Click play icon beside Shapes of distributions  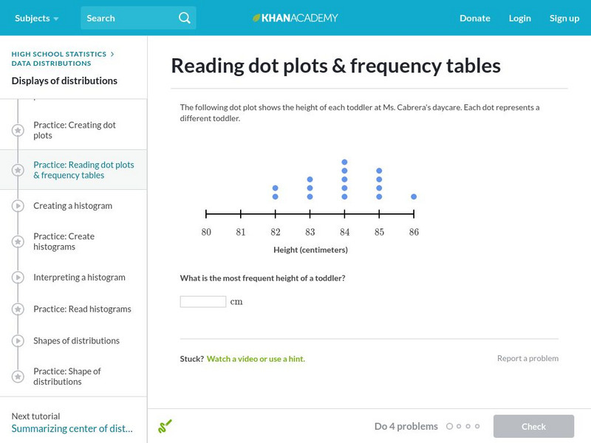(x=18, y=341)
